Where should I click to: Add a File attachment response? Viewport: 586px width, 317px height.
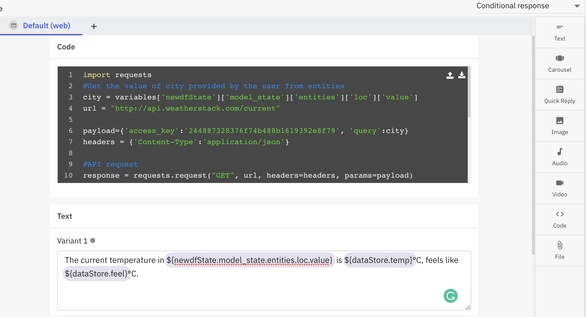tap(560, 251)
